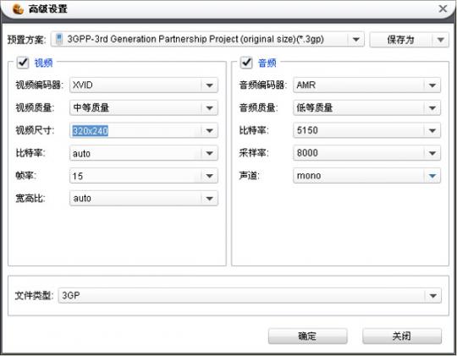457x356 pixels.
Task: Click the 音频编码器 label
Action: [x=262, y=85]
